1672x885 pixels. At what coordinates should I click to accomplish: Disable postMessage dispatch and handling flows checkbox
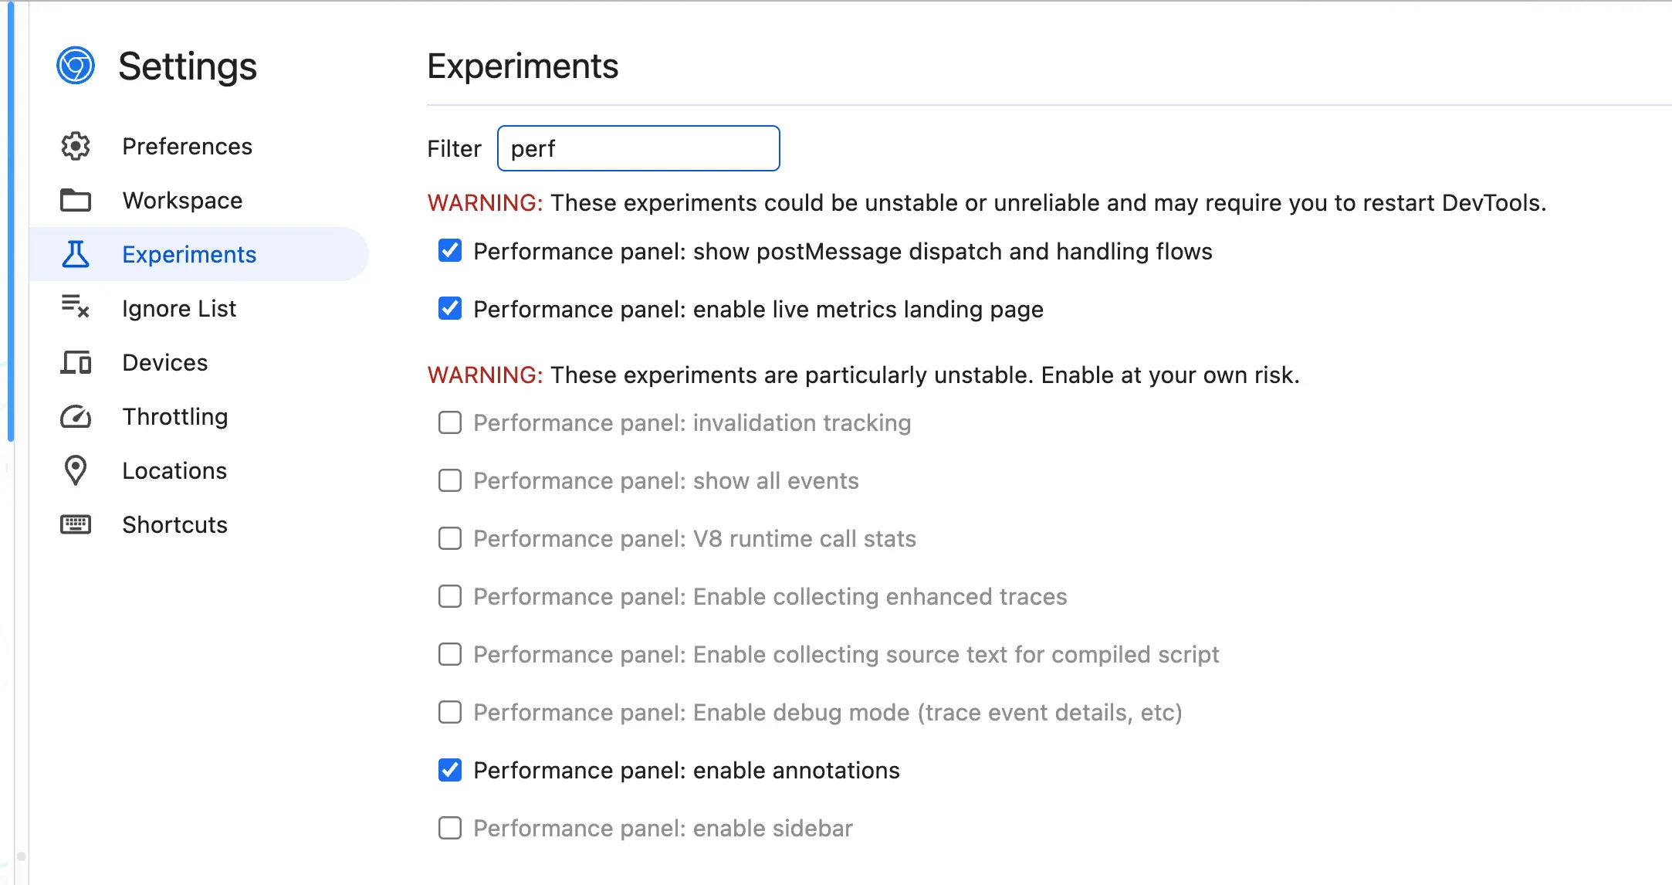(x=450, y=250)
